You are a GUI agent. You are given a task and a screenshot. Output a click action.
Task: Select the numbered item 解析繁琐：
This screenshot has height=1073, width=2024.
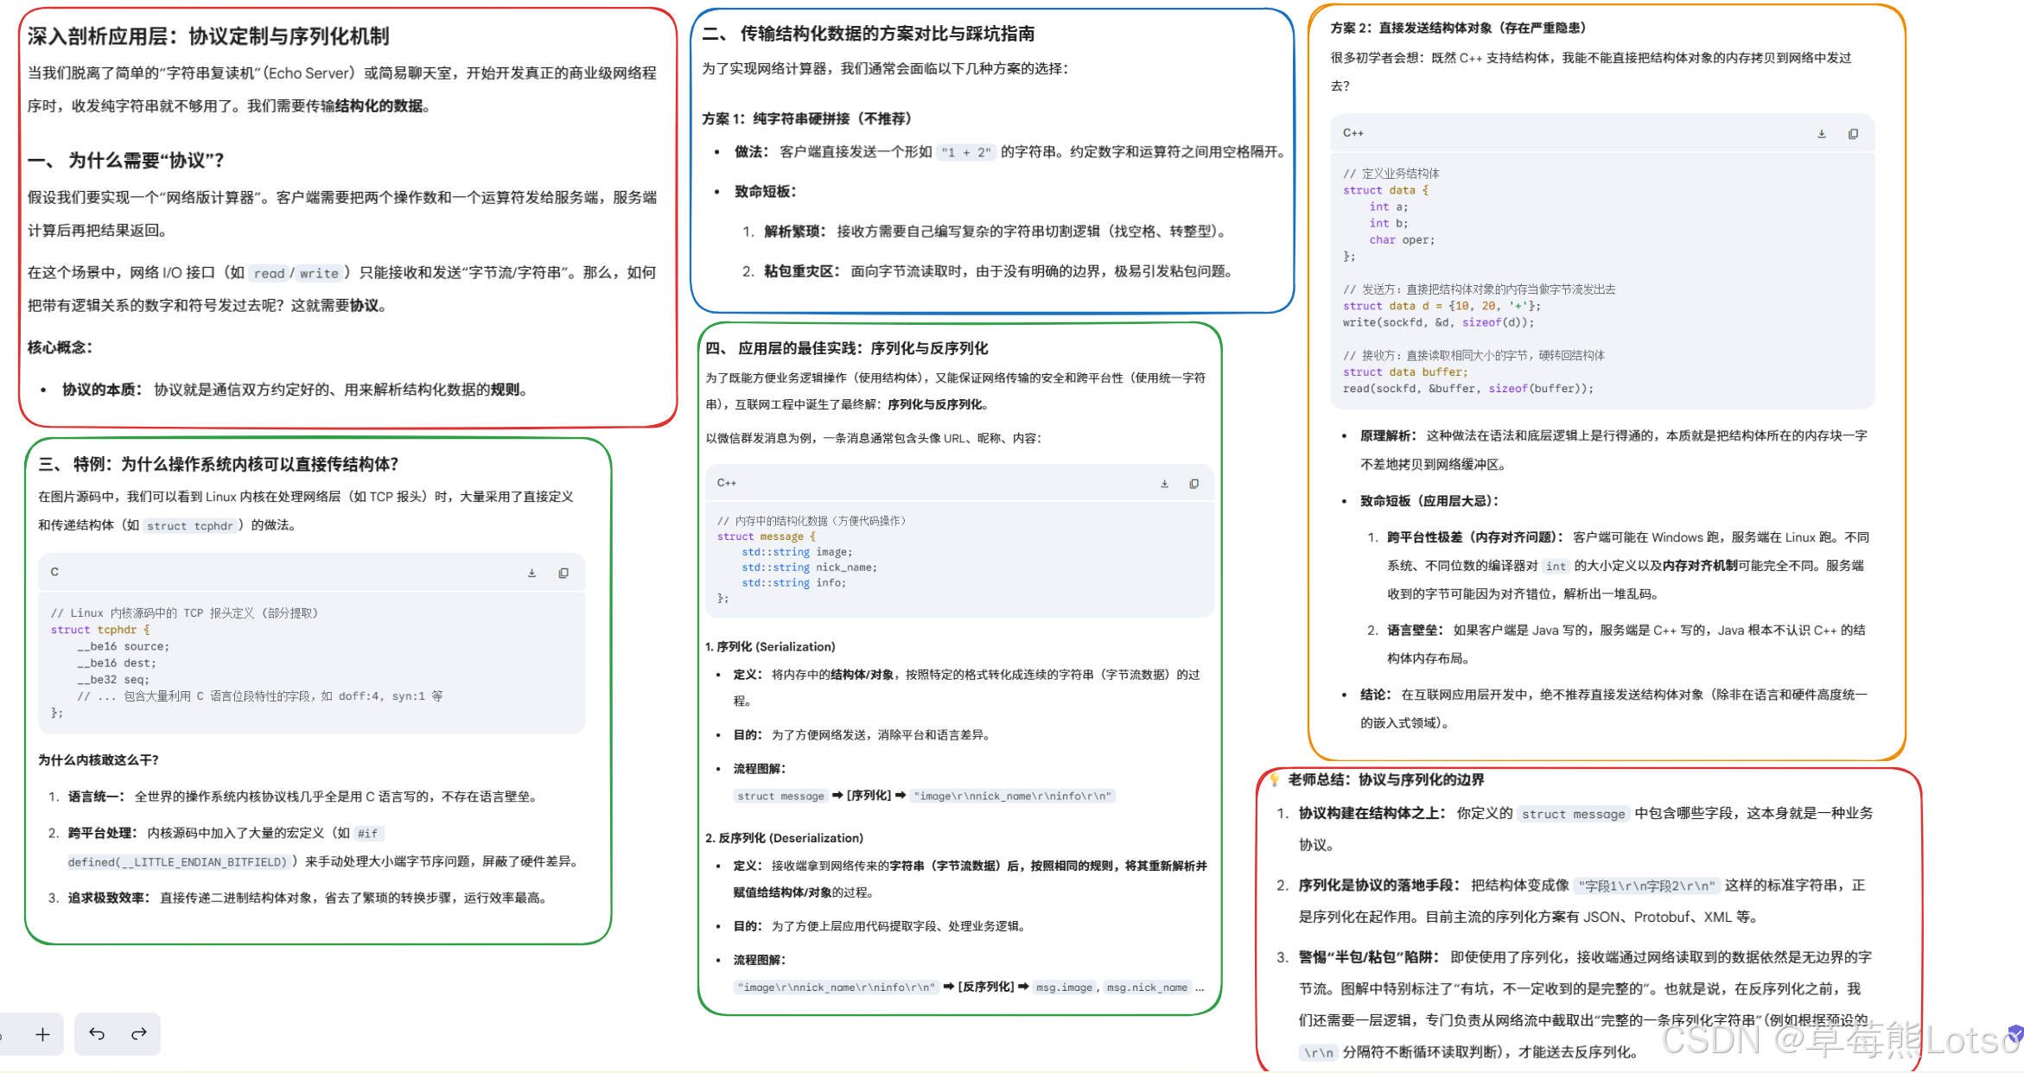tap(796, 232)
